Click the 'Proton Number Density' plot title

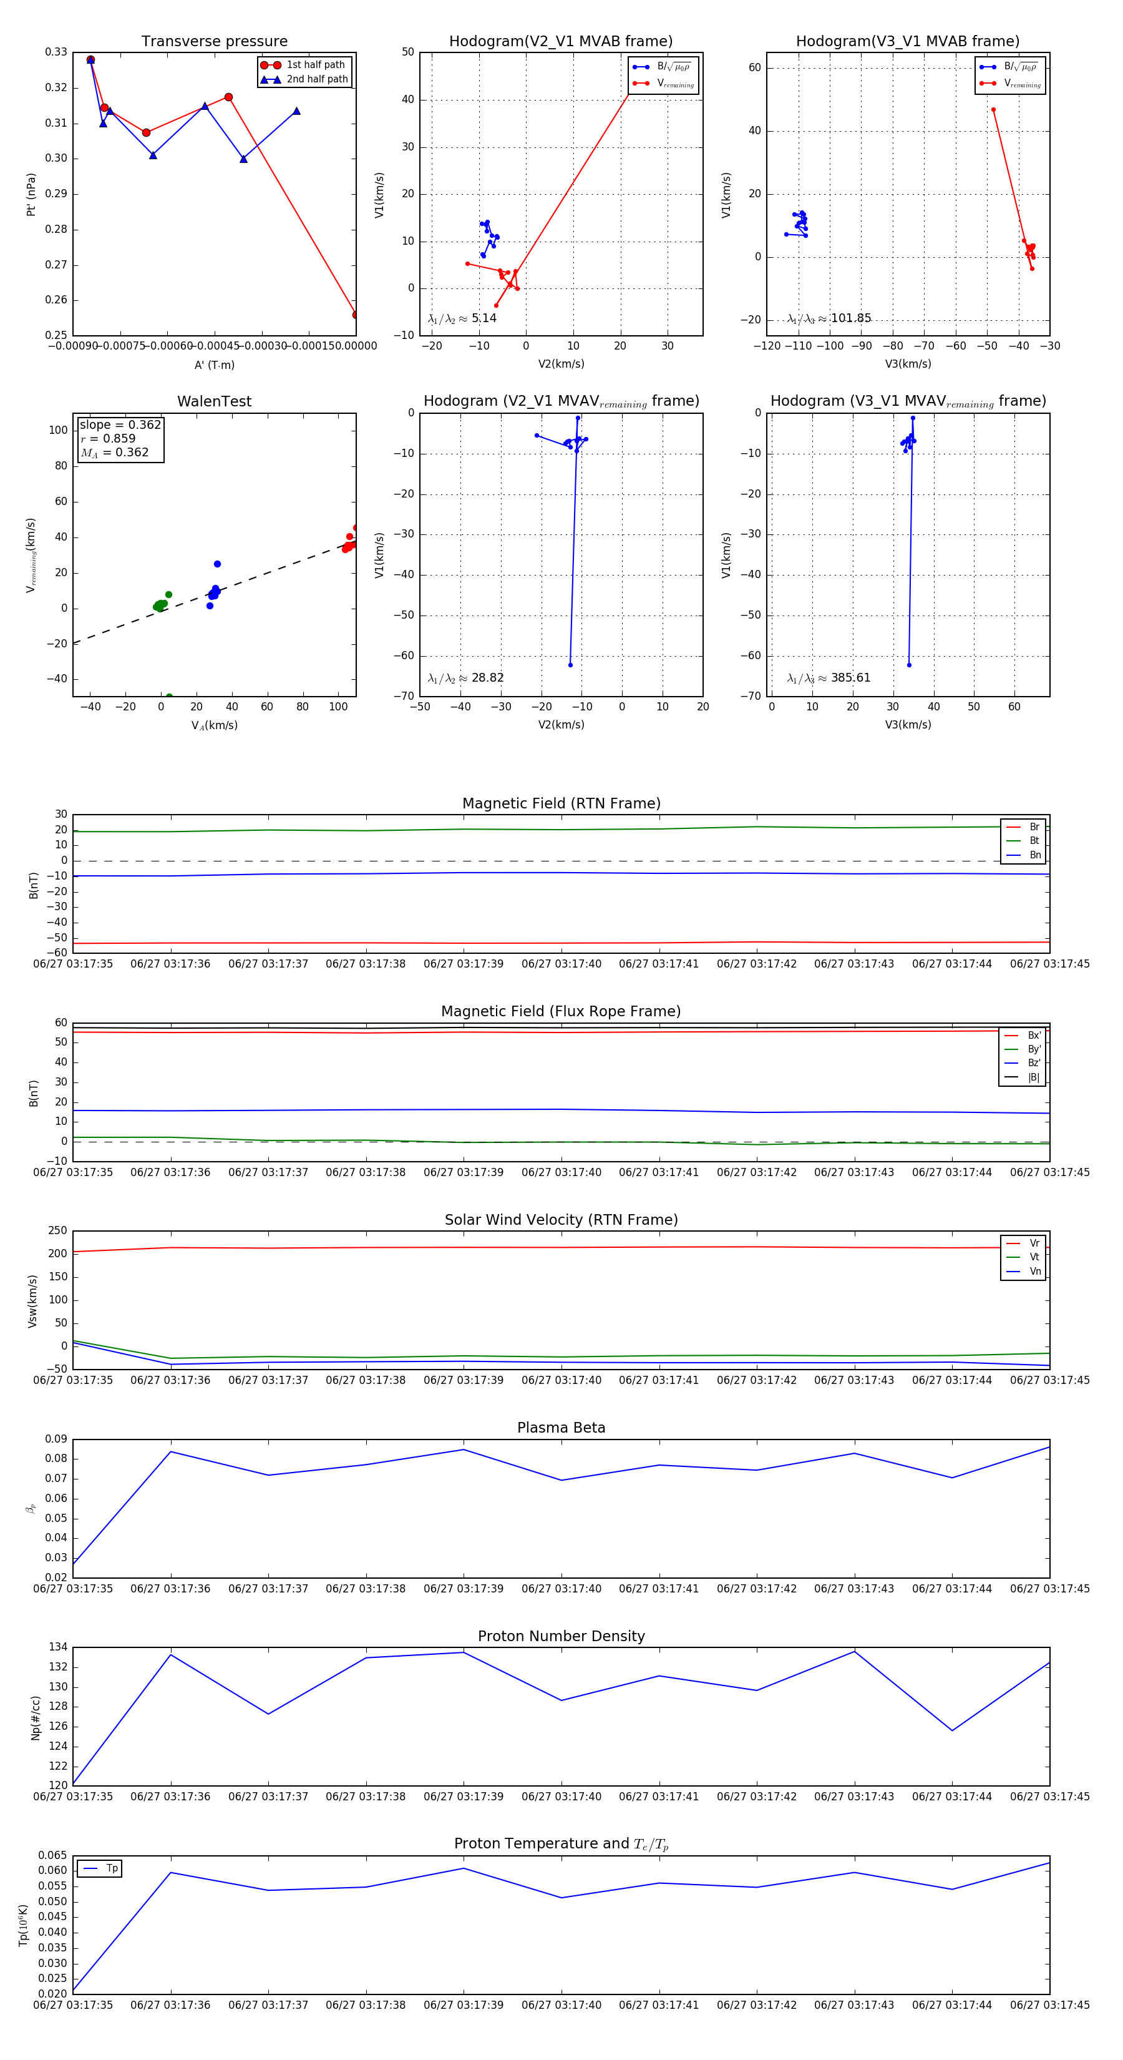tap(561, 1636)
